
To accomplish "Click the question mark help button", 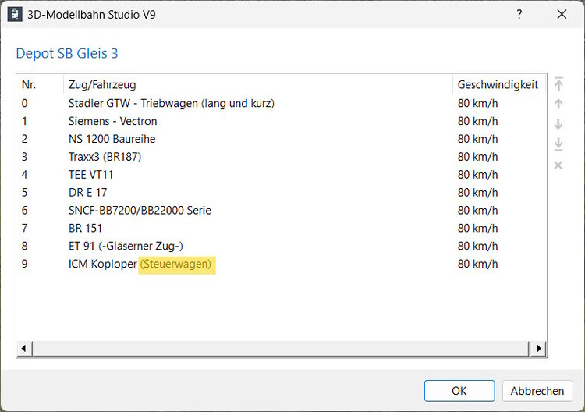I will [x=519, y=15].
